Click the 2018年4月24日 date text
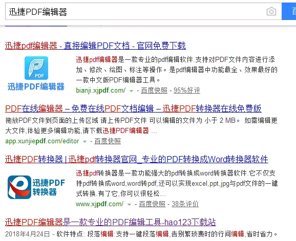The width and height of the screenshot is (296, 241). pyautogui.click(x=27, y=234)
